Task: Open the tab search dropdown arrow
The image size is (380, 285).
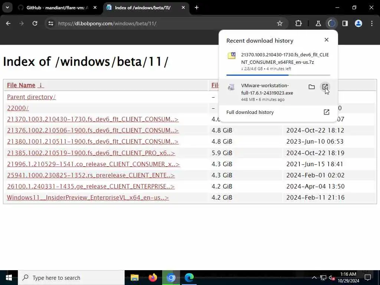Action: (7, 7)
